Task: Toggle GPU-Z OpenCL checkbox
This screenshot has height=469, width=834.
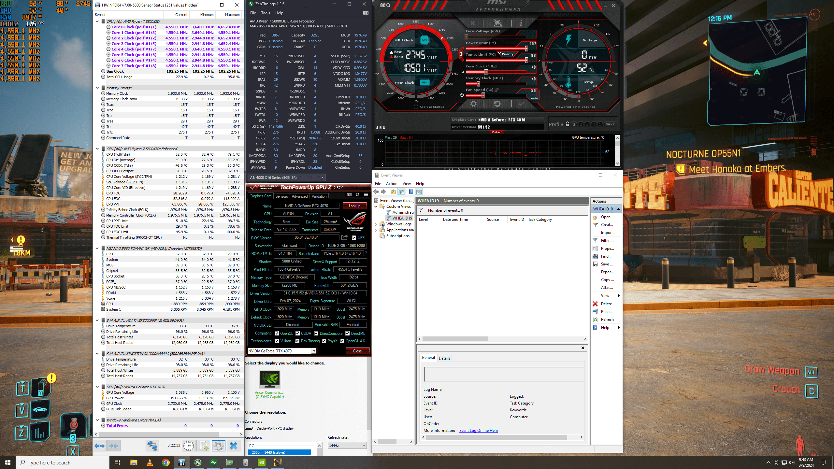Action: coord(277,334)
